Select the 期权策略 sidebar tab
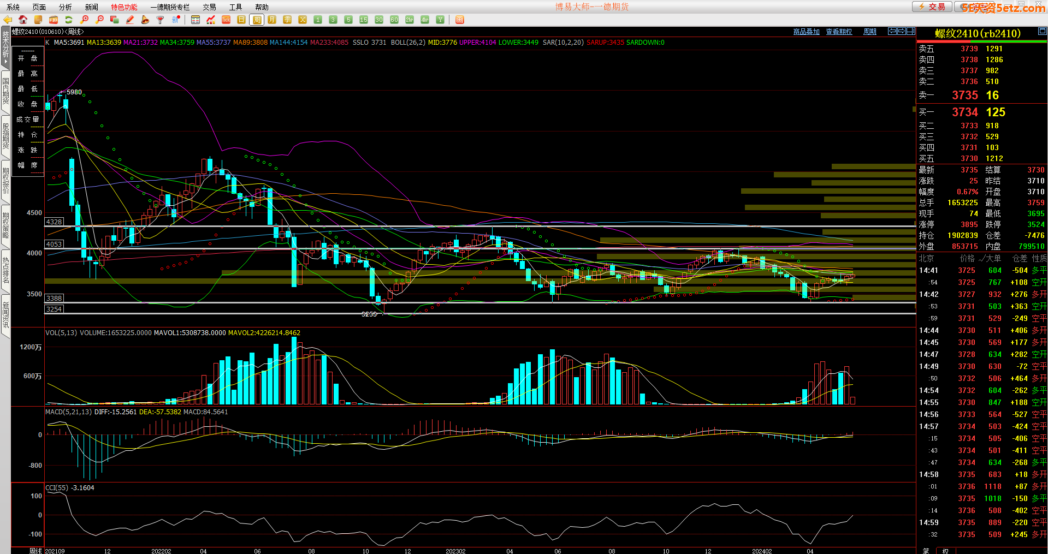 pos(5,226)
